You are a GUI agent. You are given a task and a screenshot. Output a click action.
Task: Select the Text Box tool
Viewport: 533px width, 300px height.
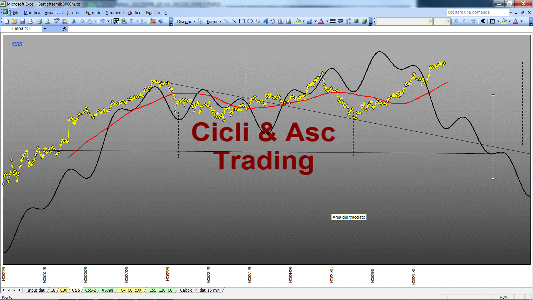pos(257,21)
